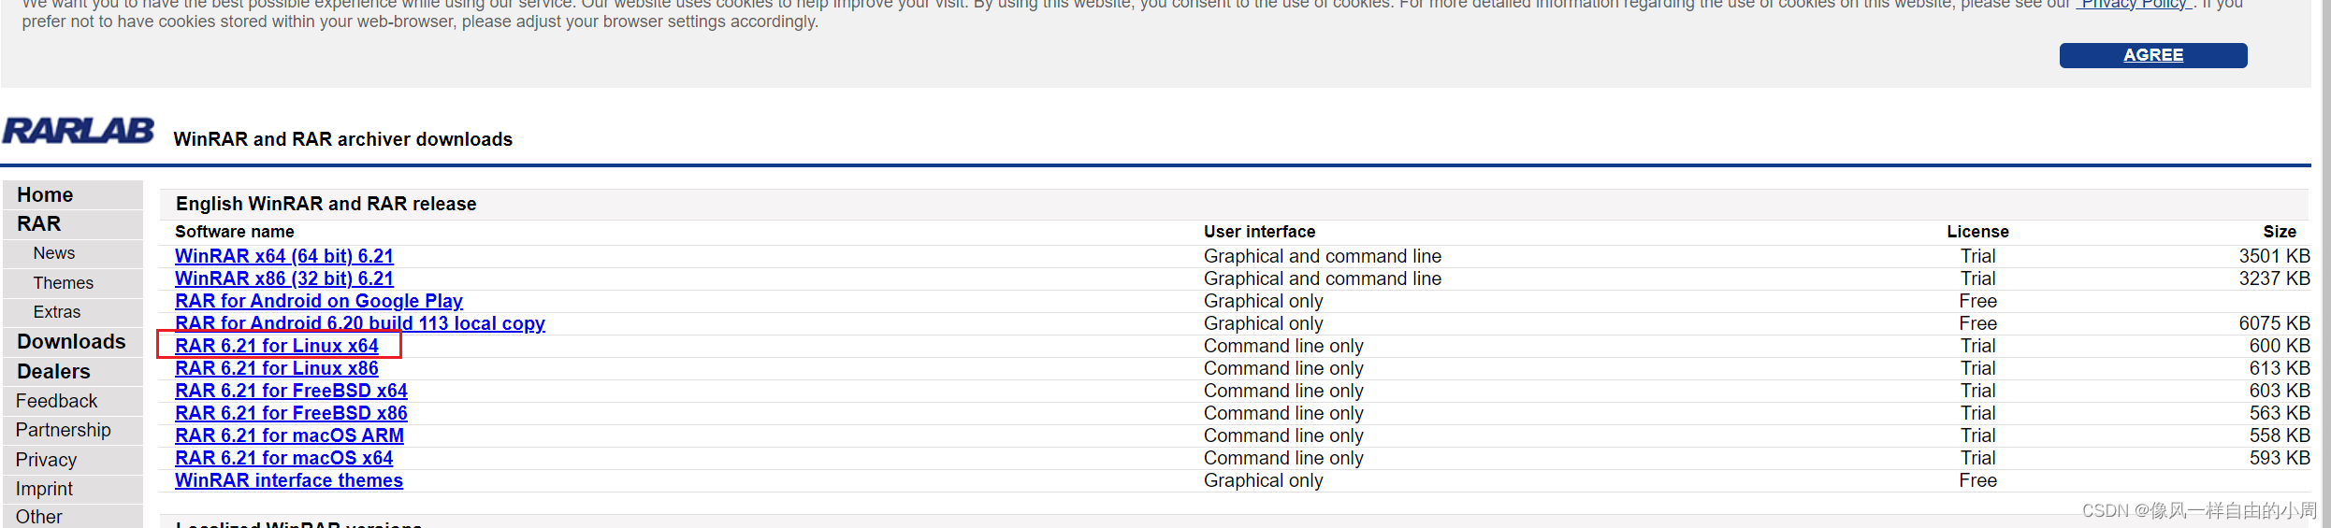Click the RARLAB logo

point(79,131)
